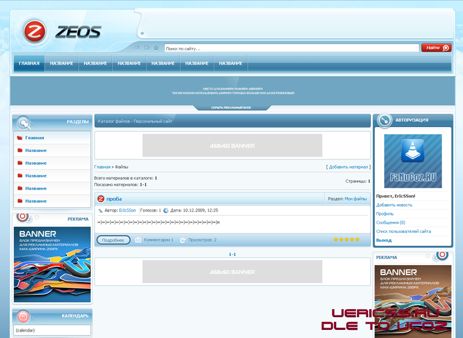Click the red folder icon next to sidebar Главная
The image size is (463, 338).
click(20, 138)
